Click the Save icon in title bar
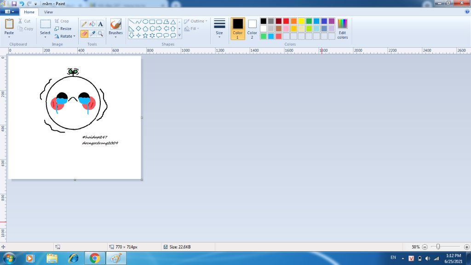The height and width of the screenshot is (265, 471). point(14,4)
